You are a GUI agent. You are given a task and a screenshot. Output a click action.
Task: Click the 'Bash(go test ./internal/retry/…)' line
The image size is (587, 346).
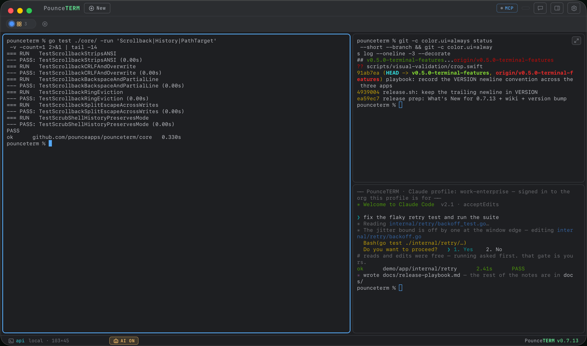click(x=415, y=243)
